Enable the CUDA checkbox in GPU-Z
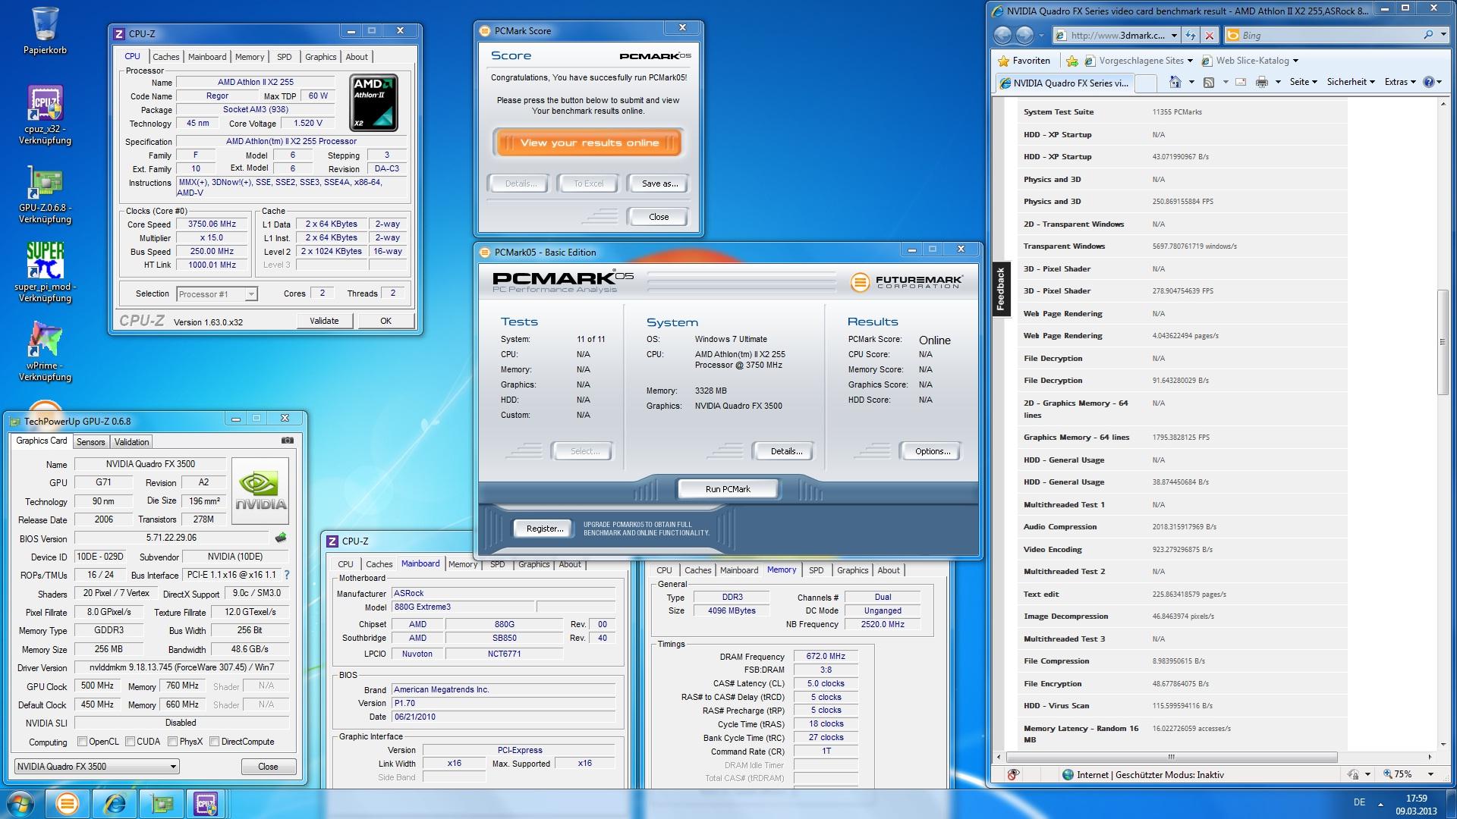Screen dimensions: 1457x819 point(131,742)
